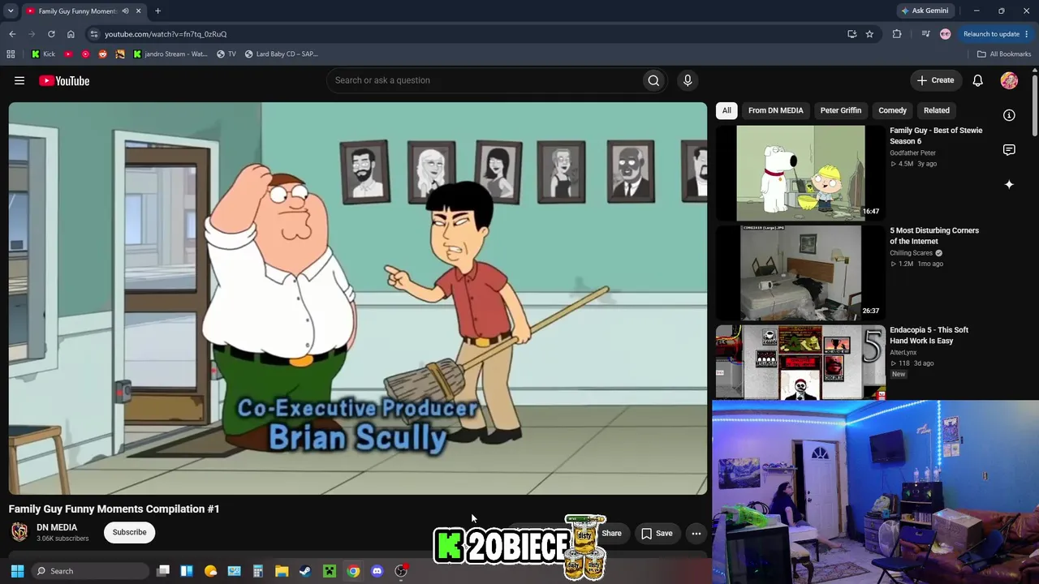The width and height of the screenshot is (1039, 584).
Task: Subscribe to DN MEDIA
Action: coord(130,532)
